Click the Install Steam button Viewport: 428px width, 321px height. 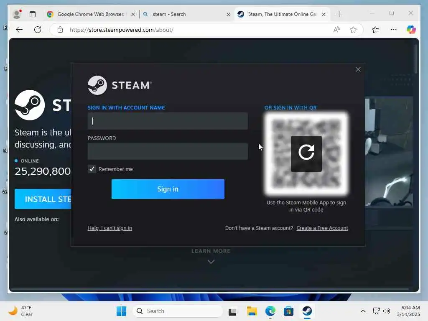43,199
